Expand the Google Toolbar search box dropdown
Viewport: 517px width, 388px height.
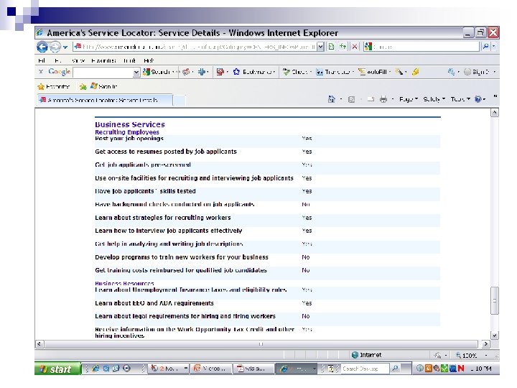(x=136, y=73)
